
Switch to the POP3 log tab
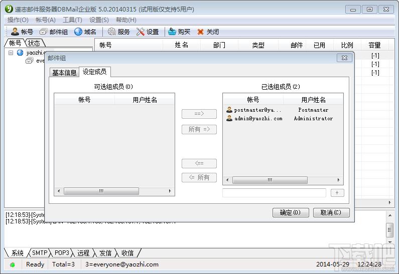point(62,252)
